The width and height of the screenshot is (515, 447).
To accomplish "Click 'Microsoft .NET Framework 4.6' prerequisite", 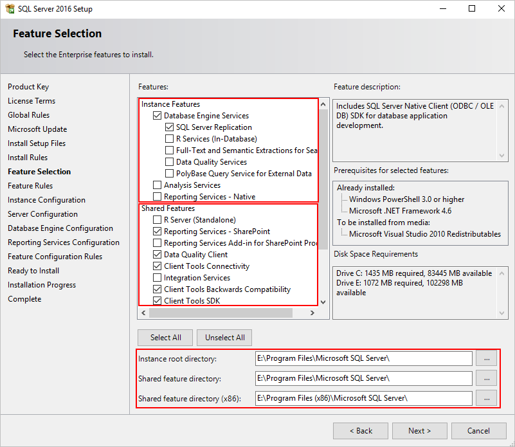I will pyautogui.click(x=401, y=211).
